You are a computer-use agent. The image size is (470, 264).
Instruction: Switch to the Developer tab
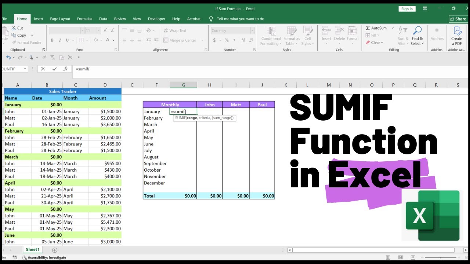tap(156, 19)
